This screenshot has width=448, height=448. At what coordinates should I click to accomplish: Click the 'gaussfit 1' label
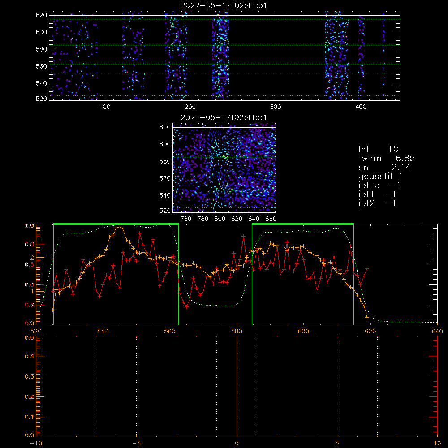[380, 176]
